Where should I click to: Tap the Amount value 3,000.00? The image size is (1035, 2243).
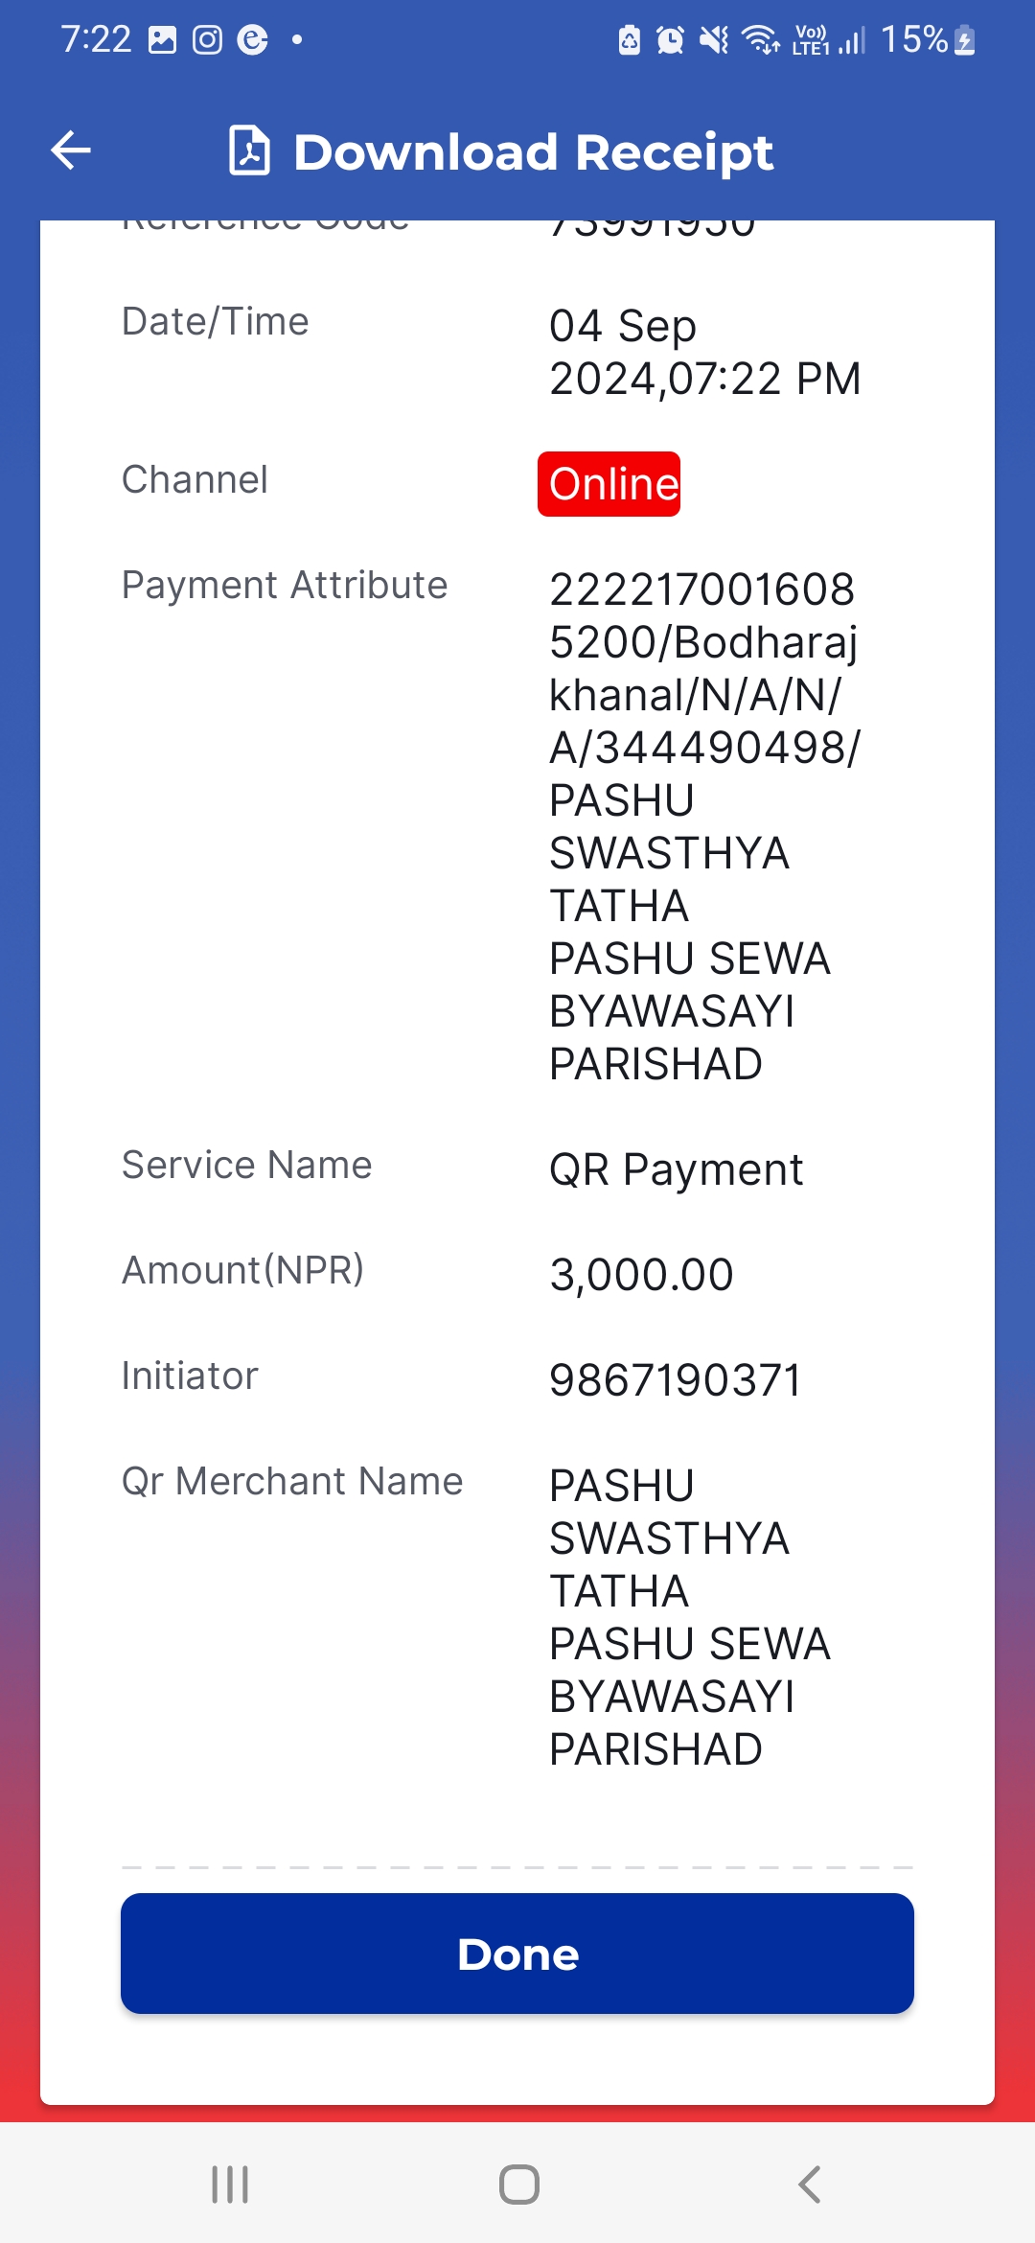[641, 1275]
